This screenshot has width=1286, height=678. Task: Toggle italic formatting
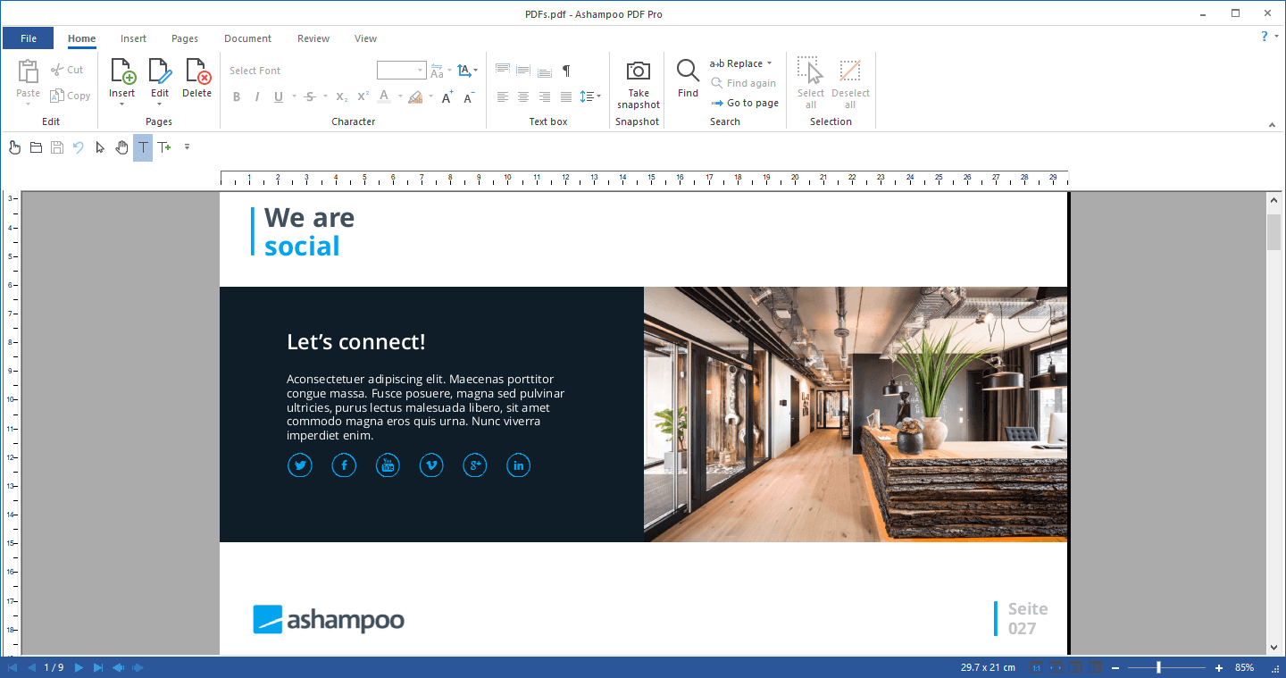256,96
